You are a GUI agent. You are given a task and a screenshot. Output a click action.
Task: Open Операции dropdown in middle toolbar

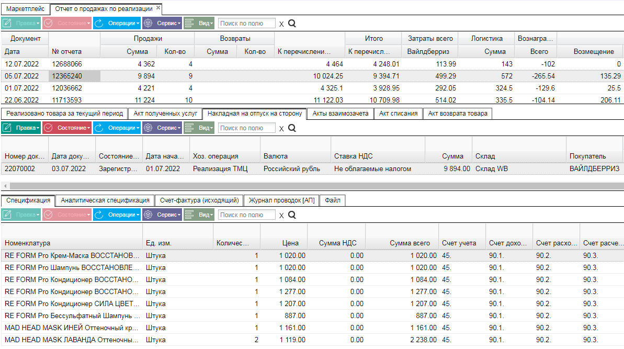117,128
